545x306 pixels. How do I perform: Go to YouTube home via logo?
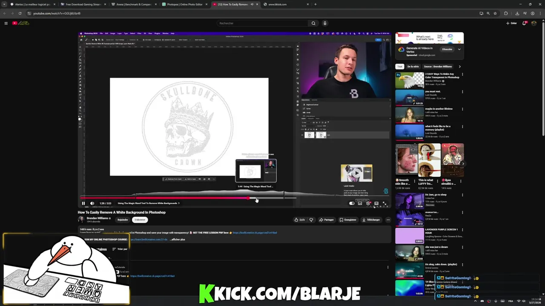[x=20, y=23]
